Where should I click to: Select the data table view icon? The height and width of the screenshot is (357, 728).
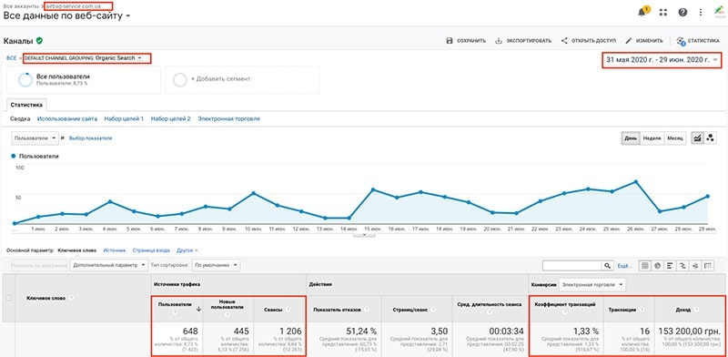[x=644, y=265]
